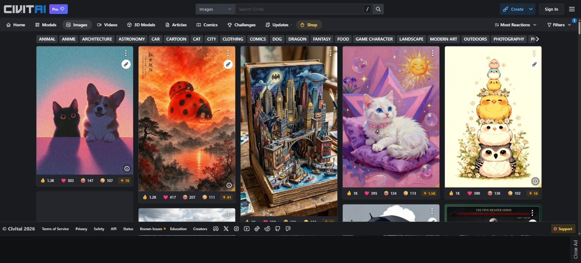Screen dimensions: 581x263
Task: Open three-dot menu on cat and corgi image
Action: (126, 53)
